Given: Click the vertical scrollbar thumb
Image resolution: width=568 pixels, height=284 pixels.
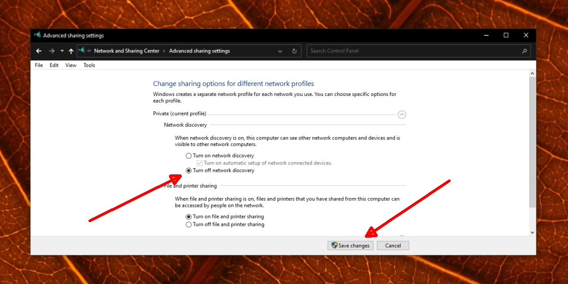Looking at the screenshot, I should pyautogui.click(x=532, y=142).
